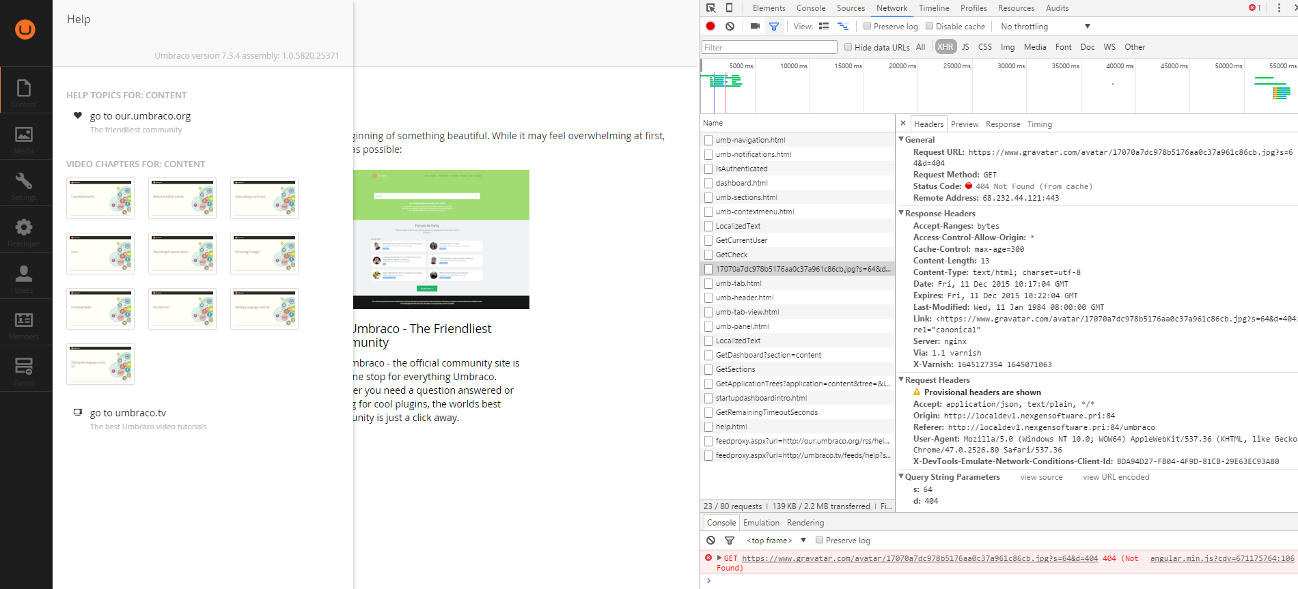Tick the checkbox for GetSections request
Viewport: 1298px width, 589px height.
(x=708, y=369)
